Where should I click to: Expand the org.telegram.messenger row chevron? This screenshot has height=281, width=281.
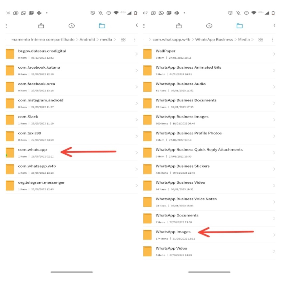(137, 186)
